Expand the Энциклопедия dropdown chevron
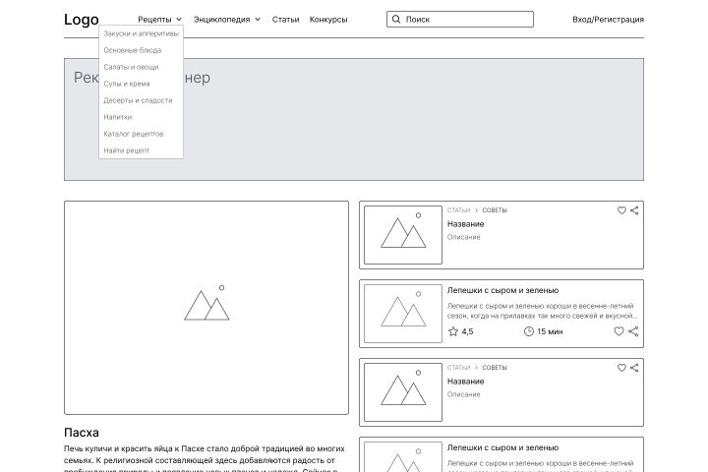Viewport: 708px width, 472px height. click(258, 20)
